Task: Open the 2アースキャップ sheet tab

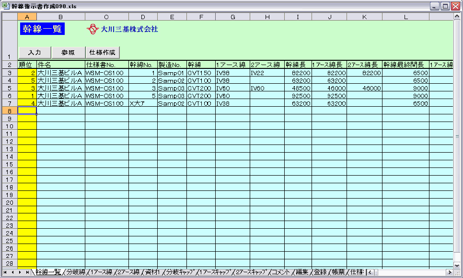Action: click(x=252, y=272)
